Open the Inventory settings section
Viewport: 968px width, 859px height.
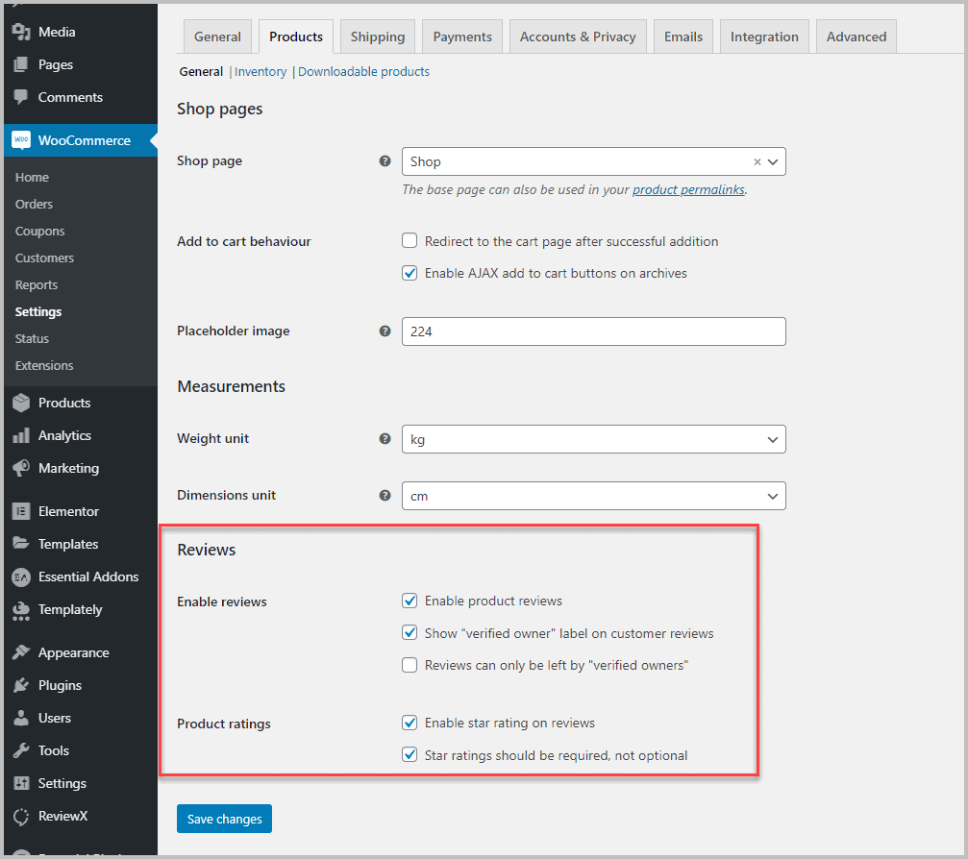pyautogui.click(x=261, y=71)
